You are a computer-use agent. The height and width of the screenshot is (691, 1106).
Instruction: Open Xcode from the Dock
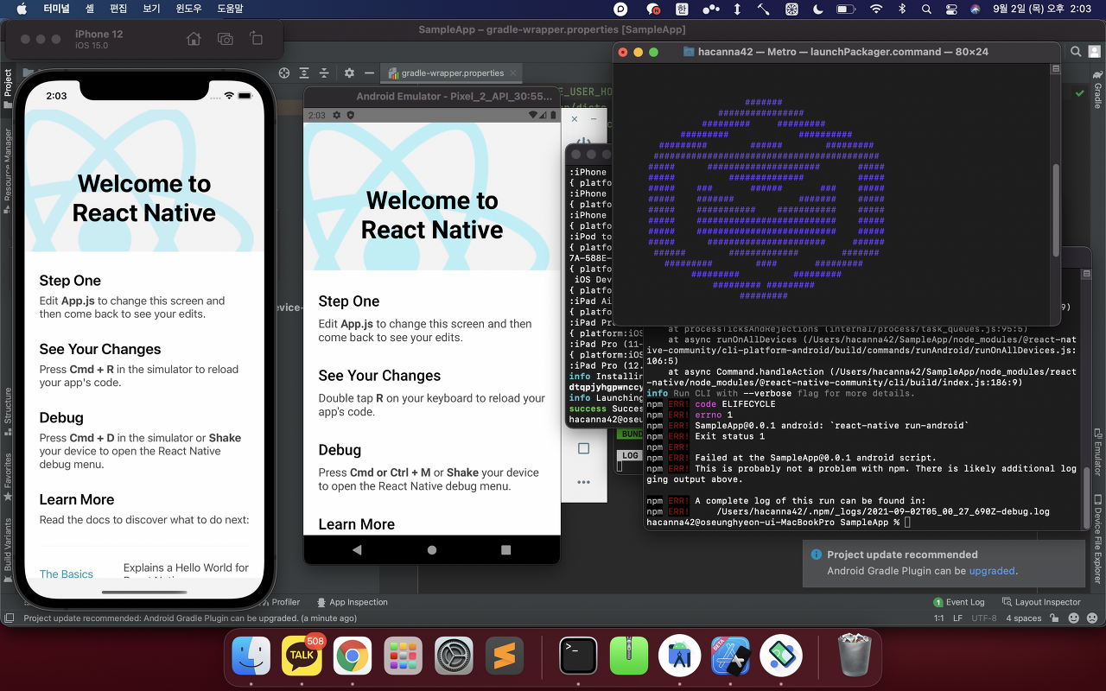730,656
